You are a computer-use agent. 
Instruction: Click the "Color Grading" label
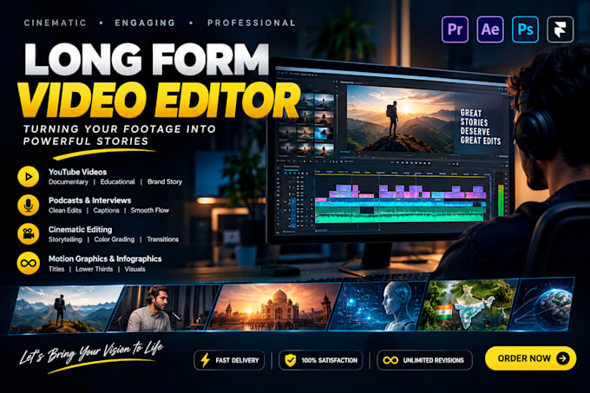[x=114, y=239]
